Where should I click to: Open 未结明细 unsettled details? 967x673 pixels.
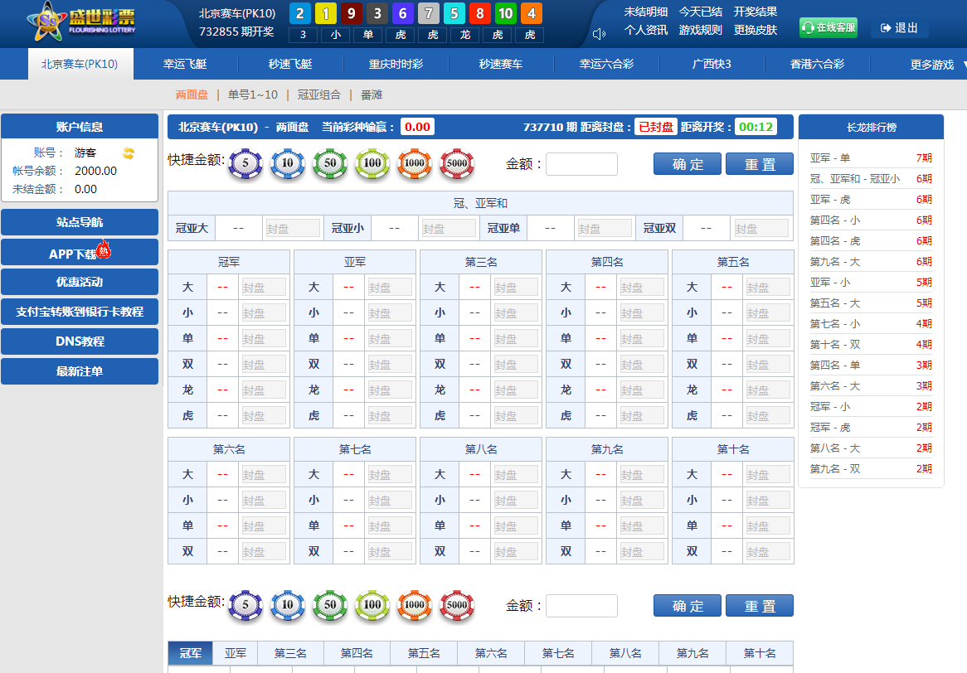(646, 12)
